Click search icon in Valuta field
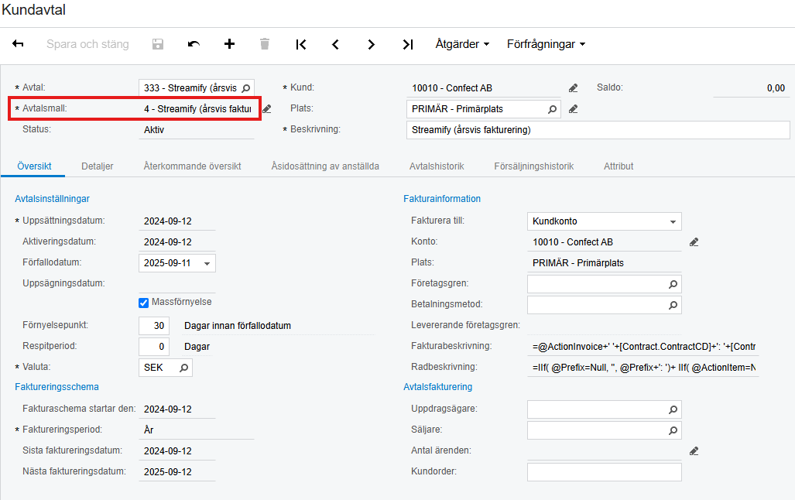795x500 pixels. point(183,368)
